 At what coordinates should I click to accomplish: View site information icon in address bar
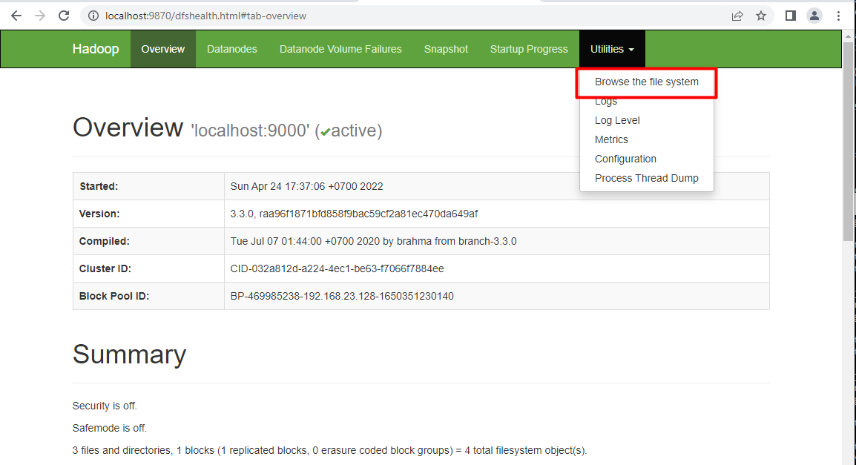[x=92, y=16]
